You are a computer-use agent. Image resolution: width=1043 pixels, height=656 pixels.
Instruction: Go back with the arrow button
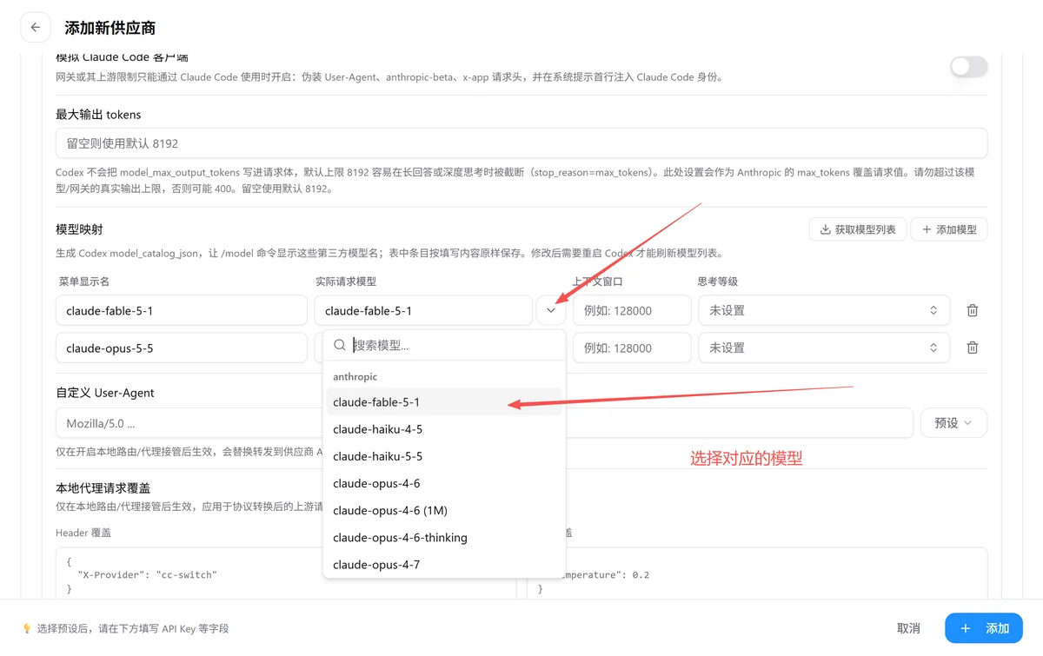(x=36, y=28)
